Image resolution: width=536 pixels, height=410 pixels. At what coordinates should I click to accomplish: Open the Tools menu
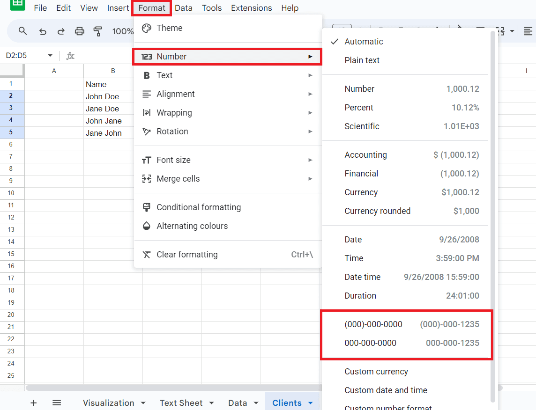tap(212, 8)
